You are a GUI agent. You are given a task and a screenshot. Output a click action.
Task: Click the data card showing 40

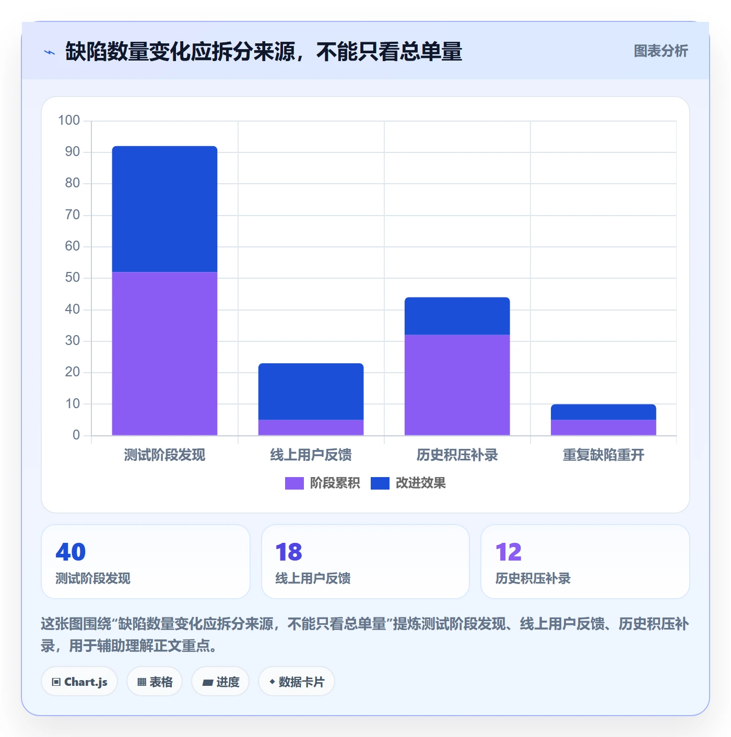point(146,562)
